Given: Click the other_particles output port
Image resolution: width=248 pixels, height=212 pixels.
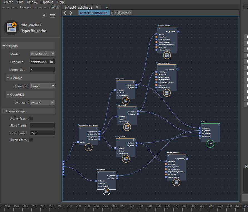Looking at the screenshot, I should 99,139.
